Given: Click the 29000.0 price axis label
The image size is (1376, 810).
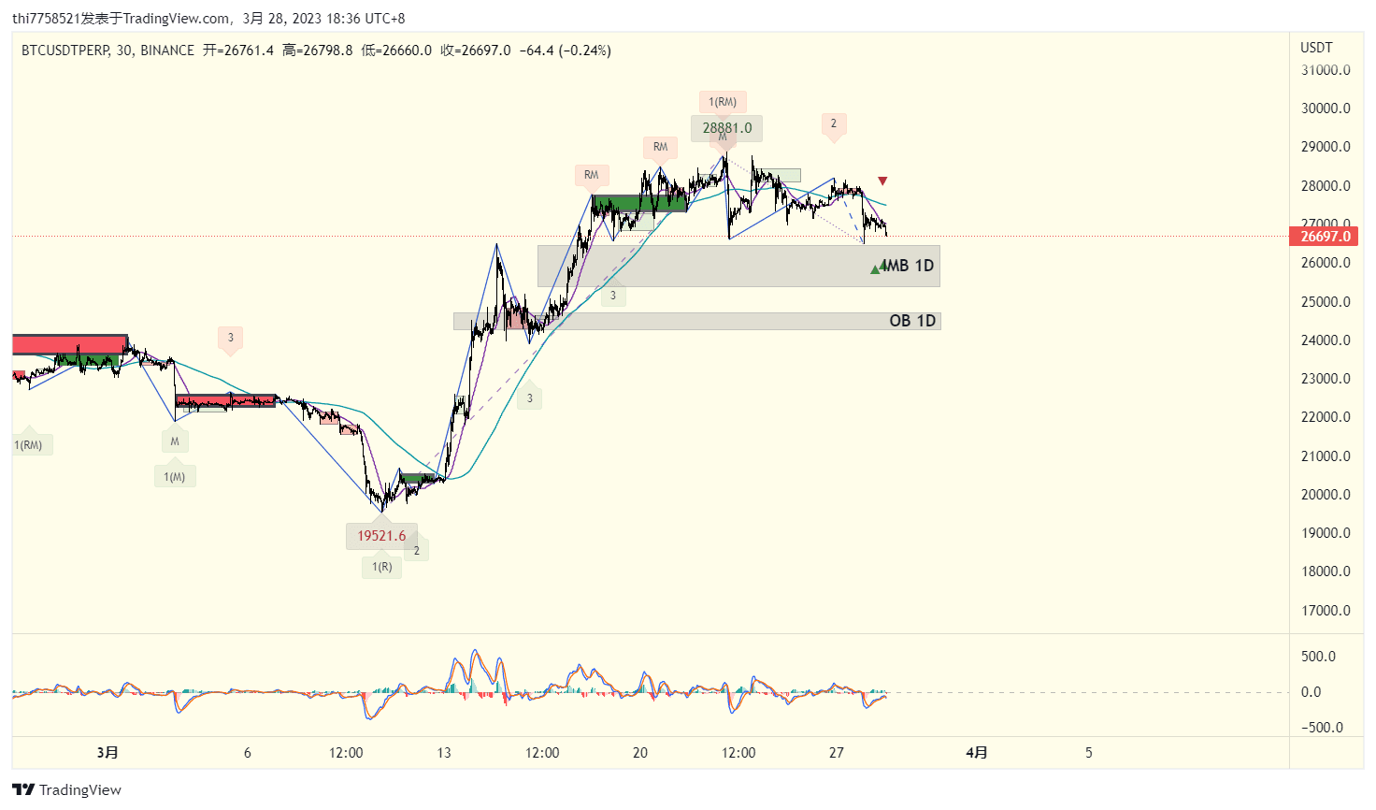Looking at the screenshot, I should click(x=1326, y=147).
